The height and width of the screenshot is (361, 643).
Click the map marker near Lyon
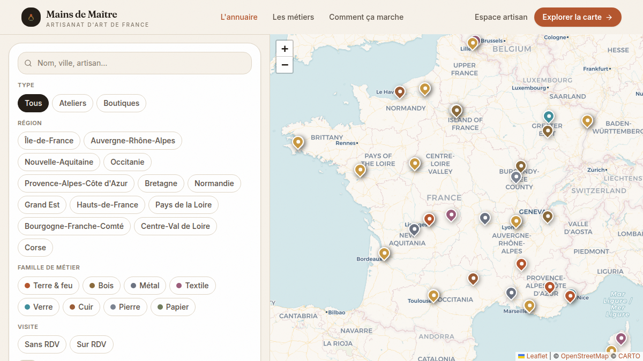tap(516, 222)
